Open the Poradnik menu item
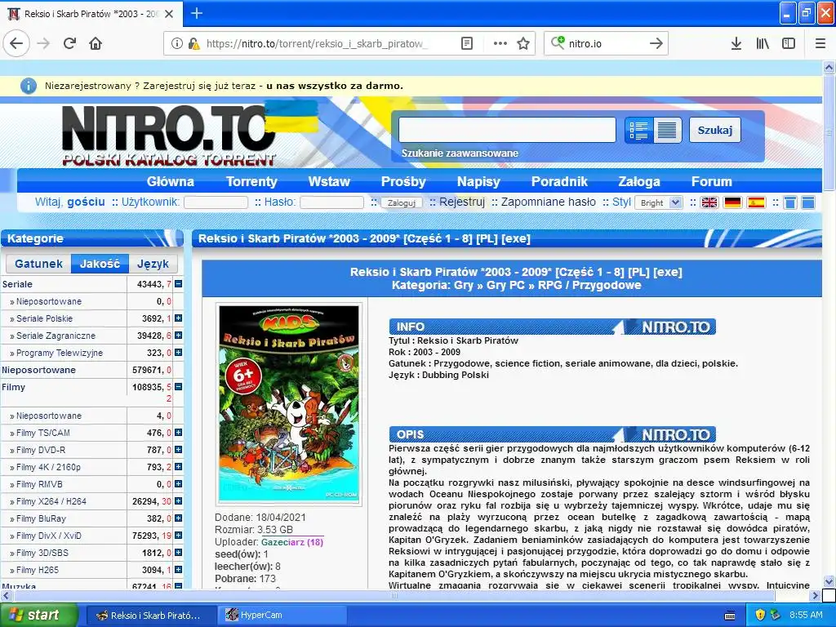Screen dimensions: 836x627 559,181
